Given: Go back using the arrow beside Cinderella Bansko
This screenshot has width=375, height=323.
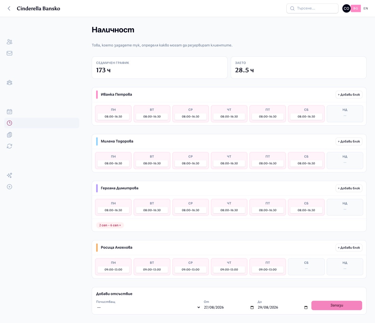Looking at the screenshot, I should [x=9, y=9].
